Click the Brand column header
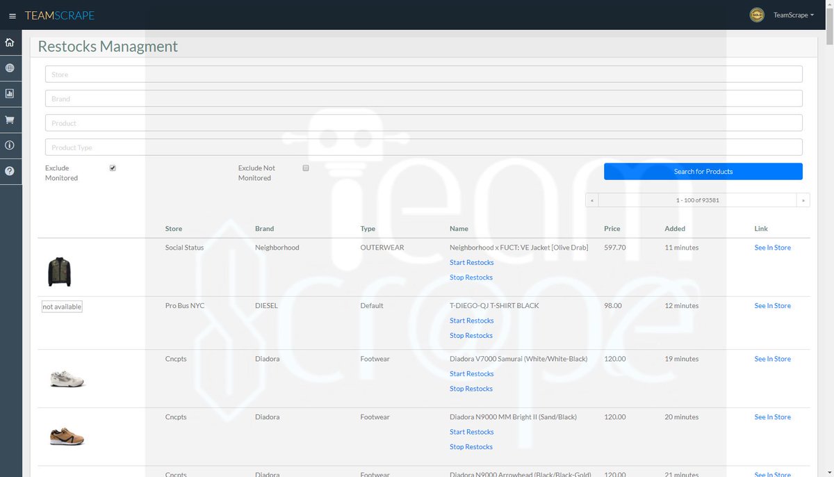The height and width of the screenshot is (477, 834). [x=265, y=229]
